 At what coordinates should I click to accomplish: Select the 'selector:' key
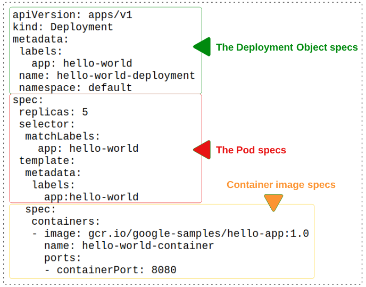[47, 124]
